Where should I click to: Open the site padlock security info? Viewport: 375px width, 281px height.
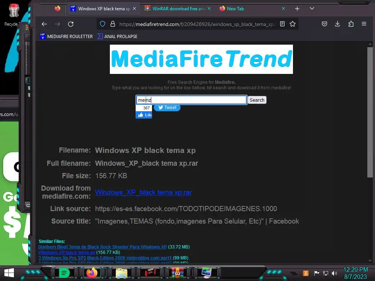(113, 24)
